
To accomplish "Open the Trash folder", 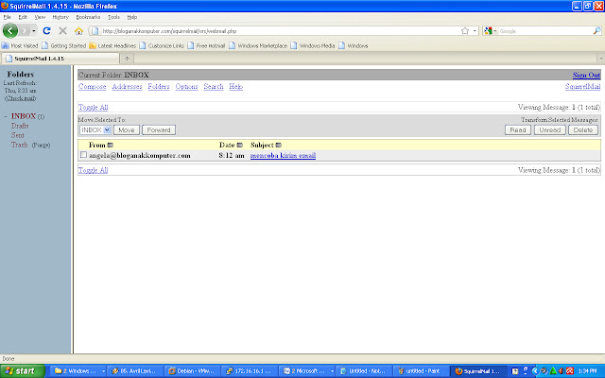I will 19,145.
